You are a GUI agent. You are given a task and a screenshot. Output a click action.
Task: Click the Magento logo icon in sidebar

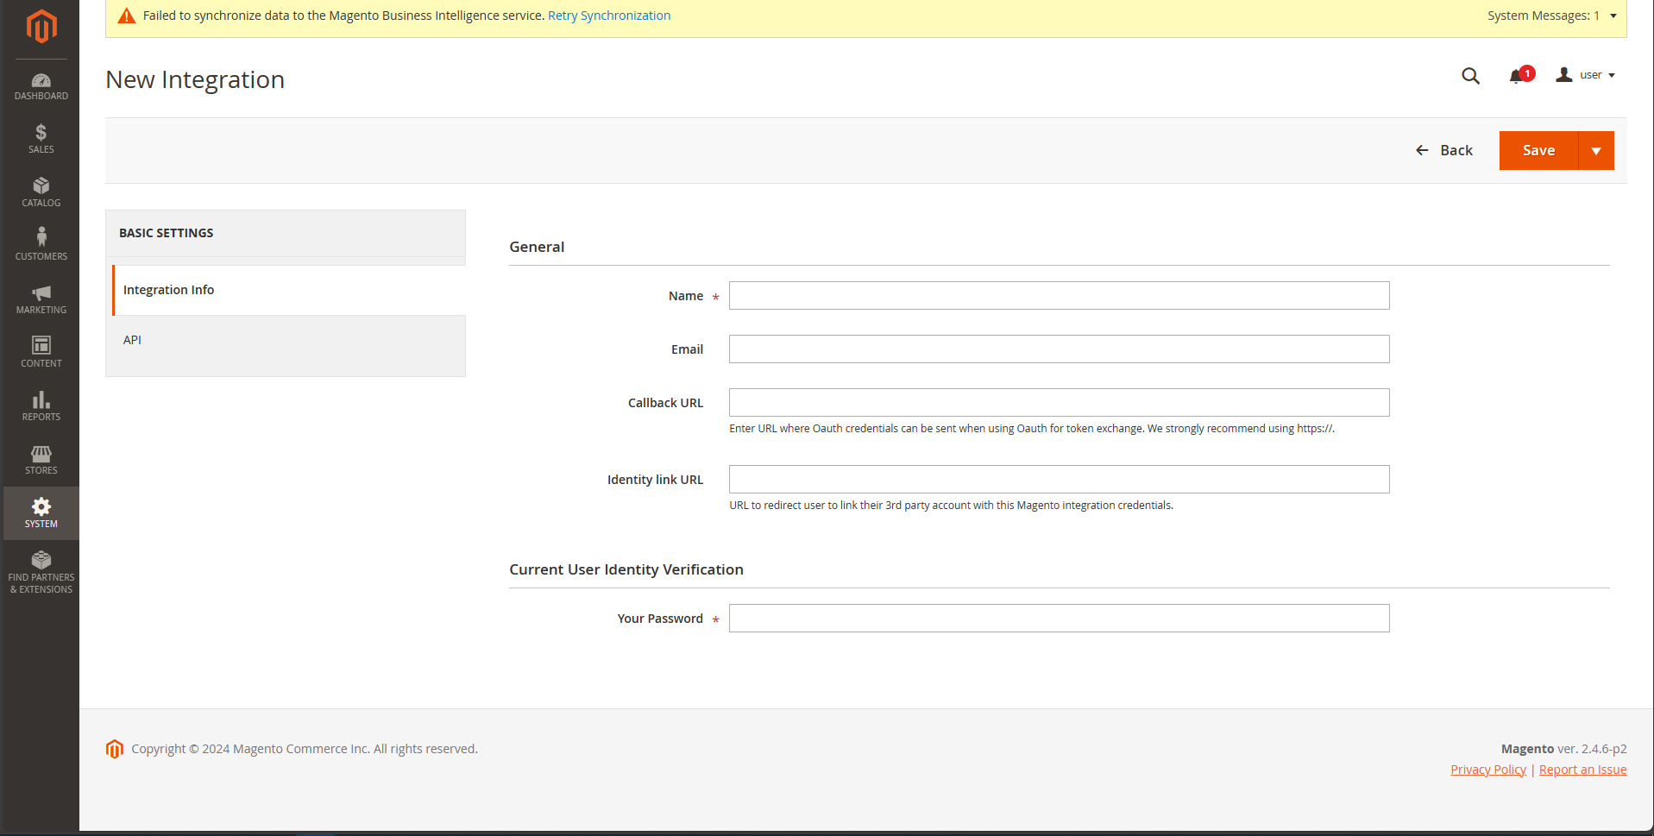pyautogui.click(x=41, y=27)
